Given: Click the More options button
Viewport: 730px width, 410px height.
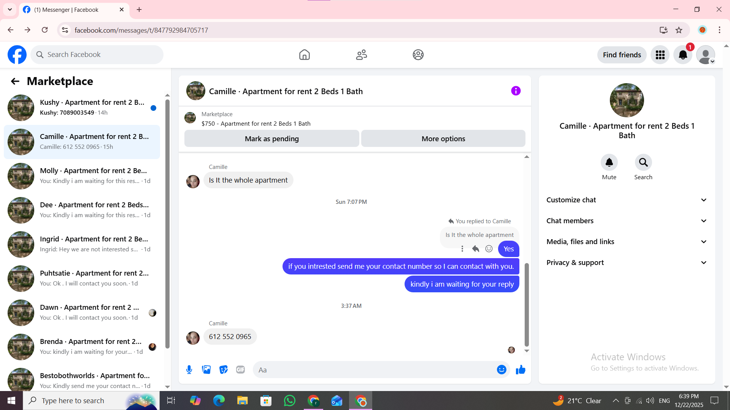Looking at the screenshot, I should click(x=443, y=139).
